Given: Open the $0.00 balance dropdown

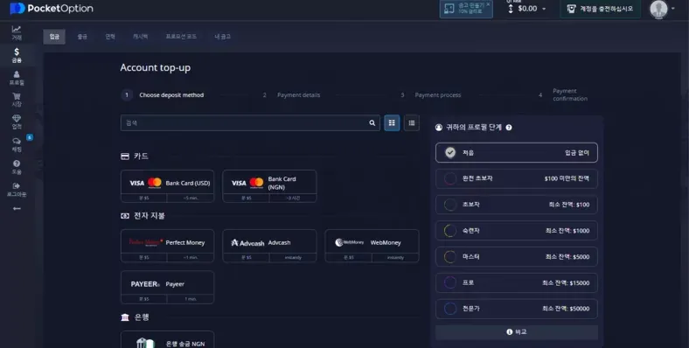Looking at the screenshot, I should [x=527, y=9].
